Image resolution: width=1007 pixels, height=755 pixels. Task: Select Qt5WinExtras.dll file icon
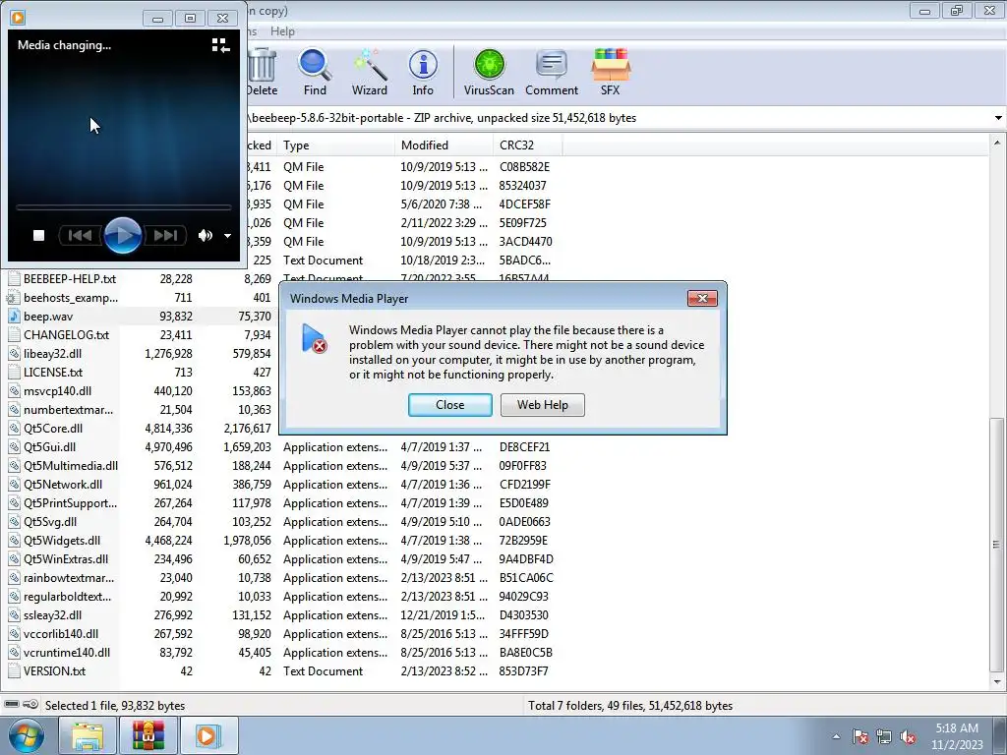[x=14, y=559]
